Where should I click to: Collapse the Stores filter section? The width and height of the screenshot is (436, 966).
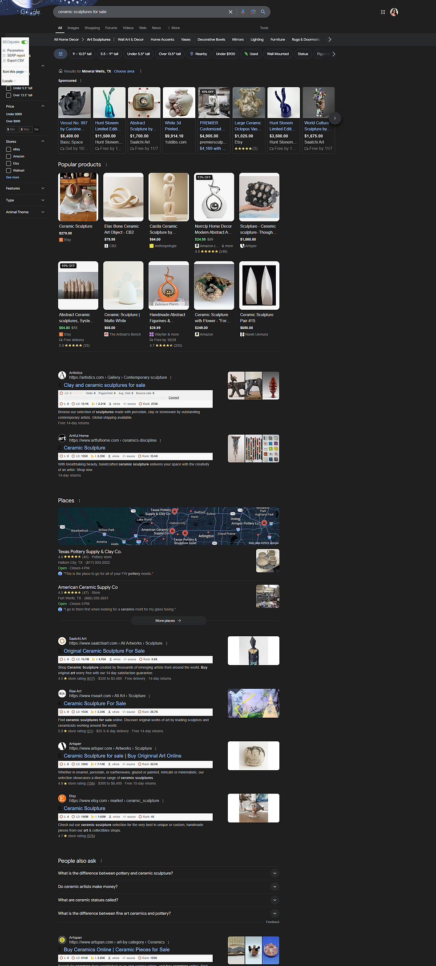[43, 141]
